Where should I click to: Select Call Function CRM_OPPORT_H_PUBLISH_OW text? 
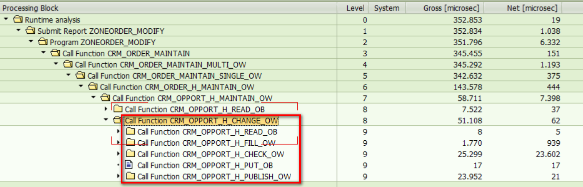[214, 177]
